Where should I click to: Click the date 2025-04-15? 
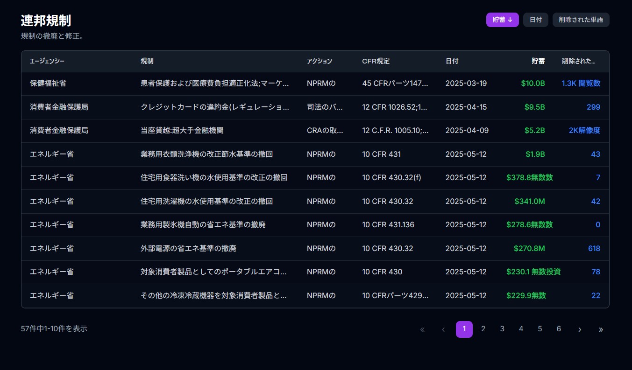point(466,107)
